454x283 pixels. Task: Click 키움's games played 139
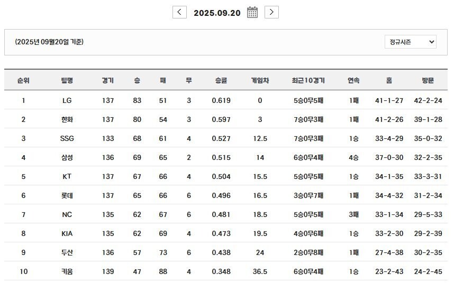click(108, 271)
